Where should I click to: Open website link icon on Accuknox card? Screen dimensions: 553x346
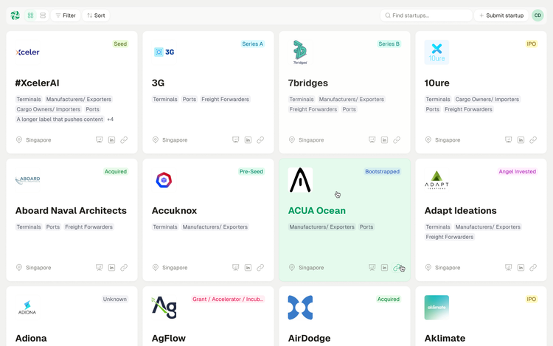[260, 268]
